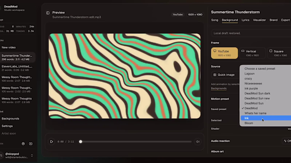Select the DeadMod Sun dark preset
This screenshot has height=163, width=291.
pyautogui.click(x=266, y=93)
